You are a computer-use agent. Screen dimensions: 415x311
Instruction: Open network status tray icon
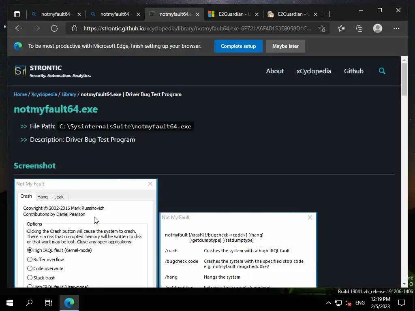click(338, 303)
